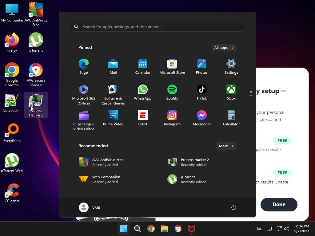
Task: Open taskbar clock and date
Action: pos(301,229)
